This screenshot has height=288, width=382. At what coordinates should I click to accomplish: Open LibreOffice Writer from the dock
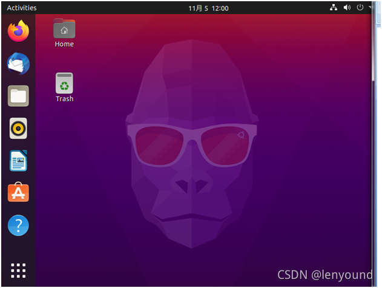(x=18, y=161)
